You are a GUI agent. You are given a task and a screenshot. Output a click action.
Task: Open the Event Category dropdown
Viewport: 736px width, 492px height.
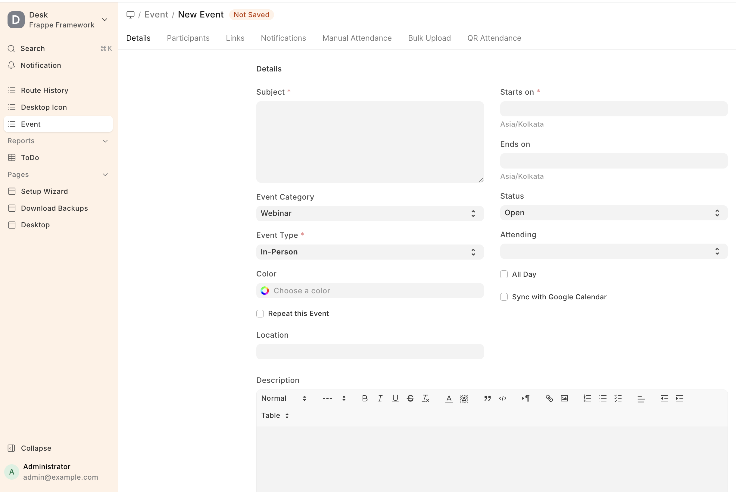point(370,213)
